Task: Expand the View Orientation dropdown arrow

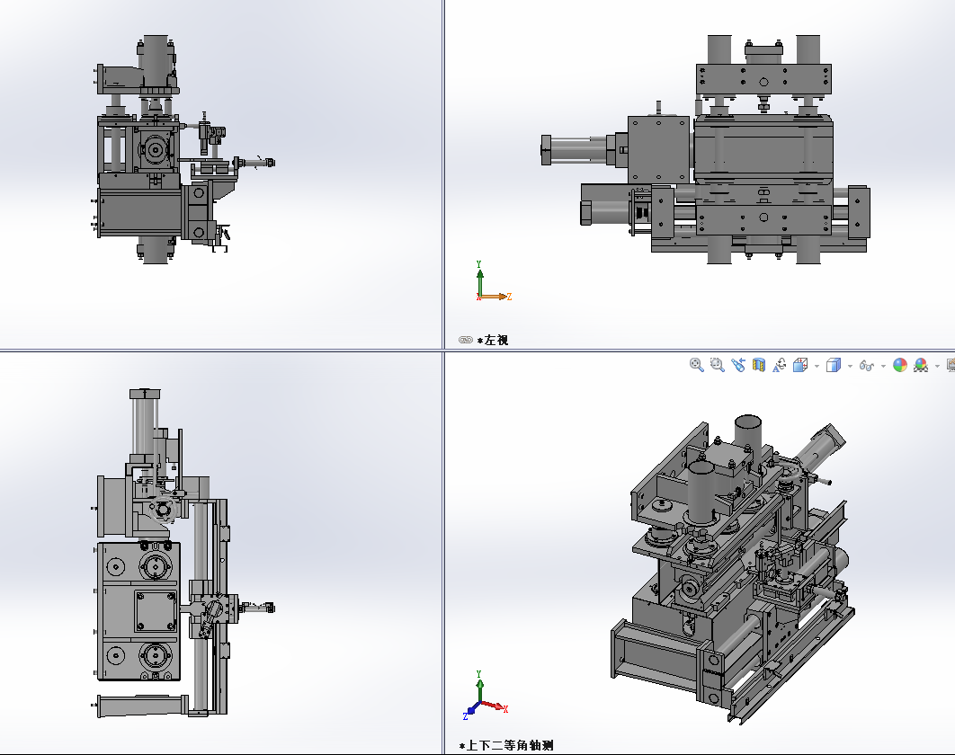Action: [816, 366]
